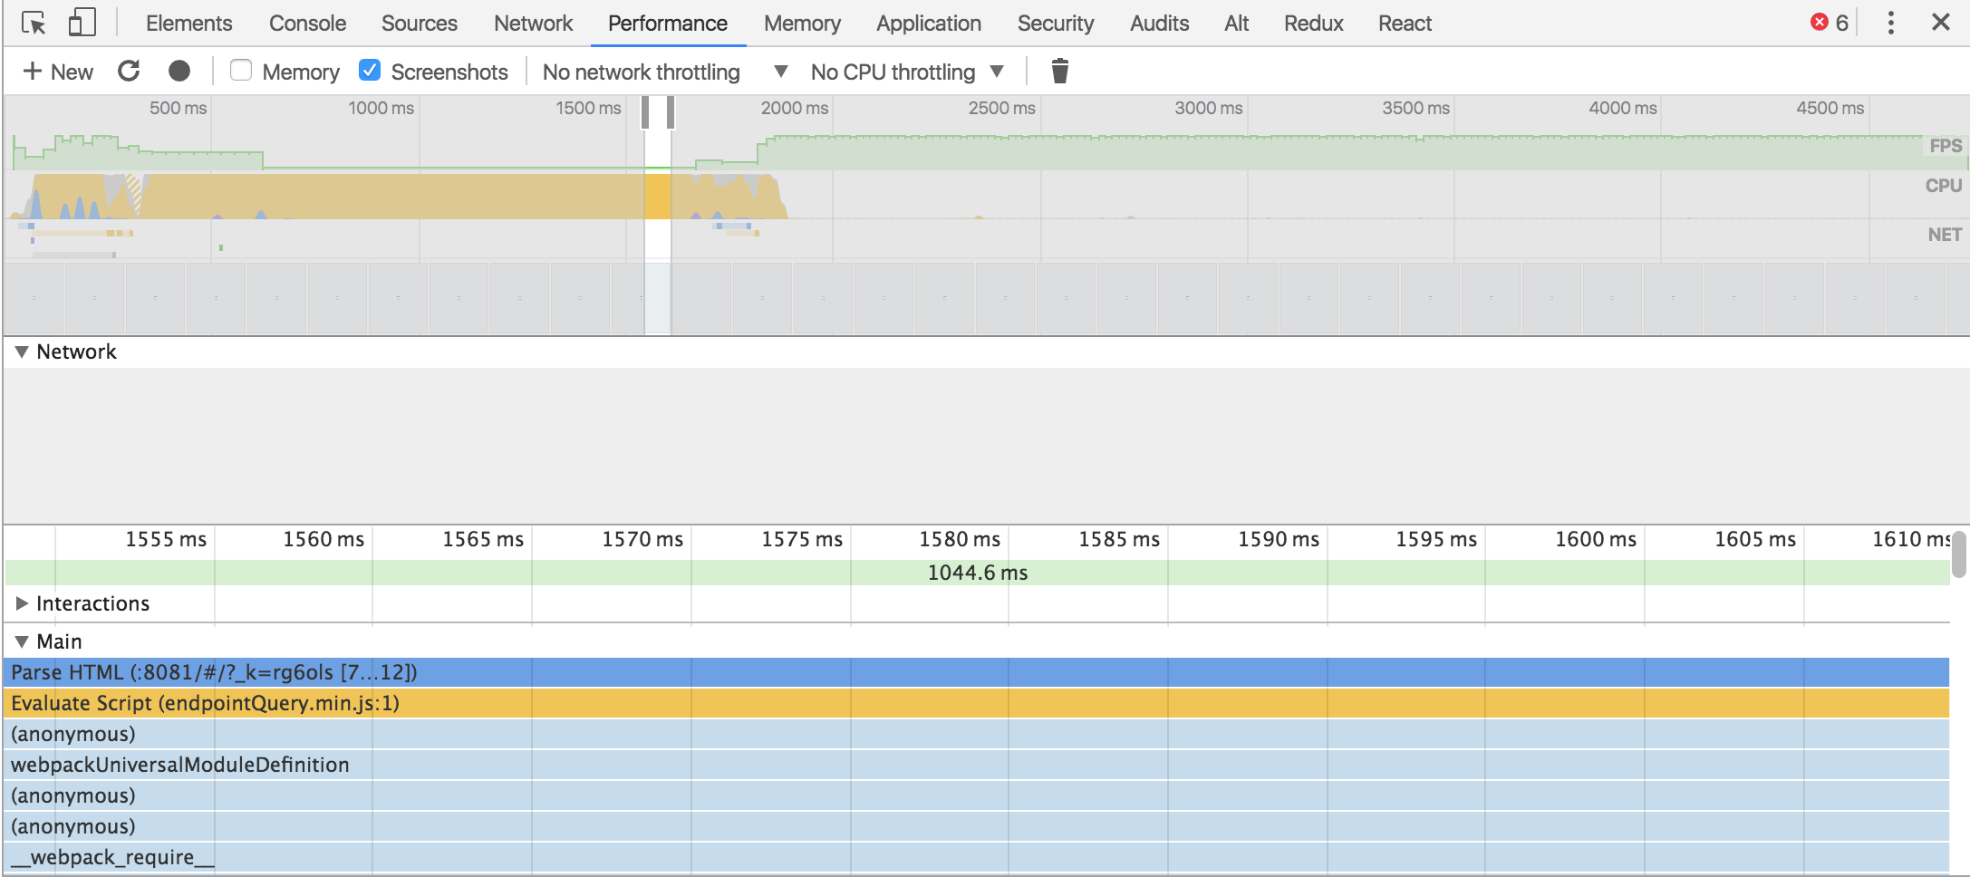
Task: Uncheck the Screenshots checkbox
Action: (x=370, y=71)
